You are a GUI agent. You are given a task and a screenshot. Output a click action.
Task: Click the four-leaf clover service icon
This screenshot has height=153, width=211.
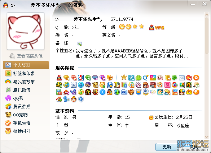[175, 78]
